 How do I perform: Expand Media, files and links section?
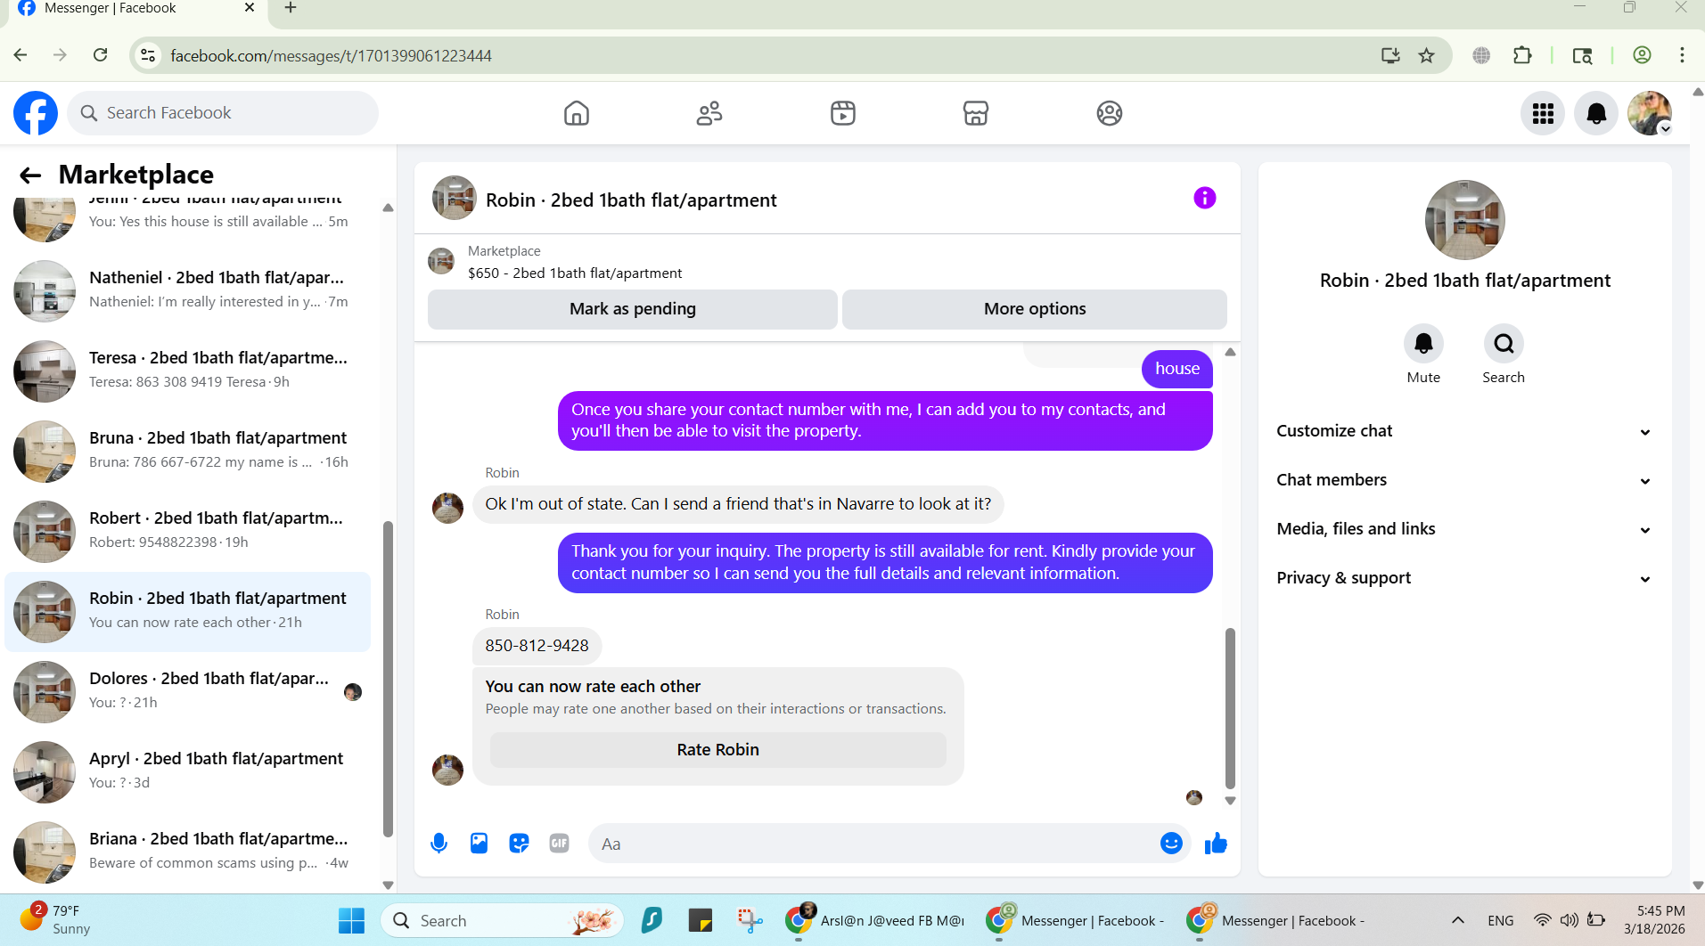pos(1464,529)
